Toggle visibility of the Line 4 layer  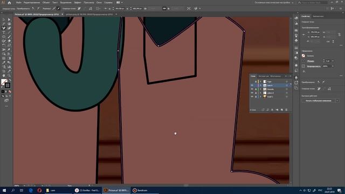pos(252,85)
